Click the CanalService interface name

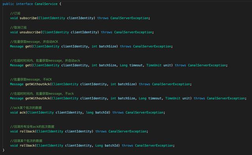(x=46, y=4)
